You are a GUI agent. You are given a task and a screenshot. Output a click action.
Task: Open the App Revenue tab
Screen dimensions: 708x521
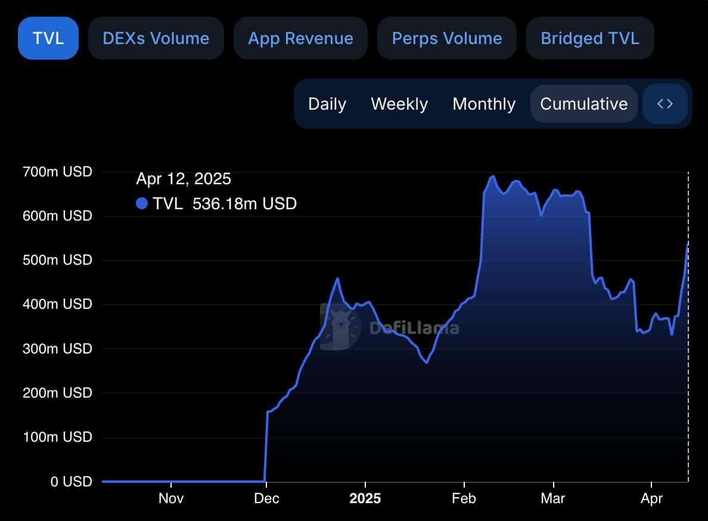(x=300, y=38)
